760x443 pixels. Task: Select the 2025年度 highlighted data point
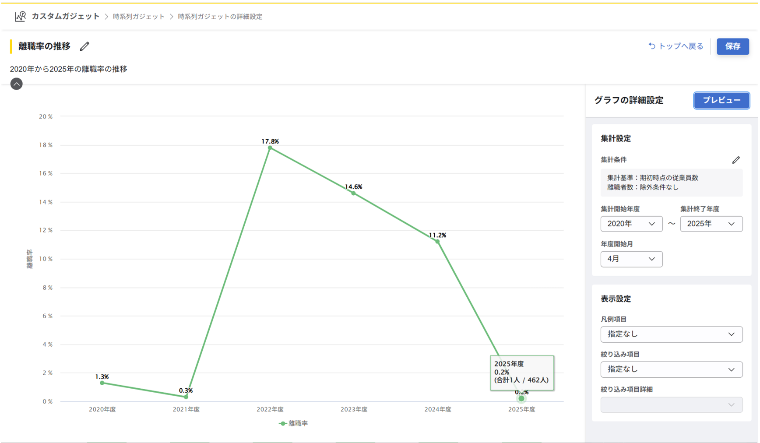point(521,398)
